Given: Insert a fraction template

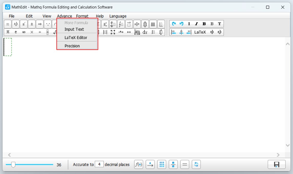Looking at the screenshot, I should click(47, 32).
